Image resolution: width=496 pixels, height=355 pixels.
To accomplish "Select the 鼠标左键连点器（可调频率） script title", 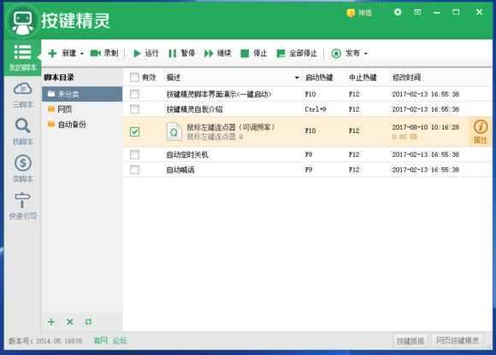I will (231, 127).
